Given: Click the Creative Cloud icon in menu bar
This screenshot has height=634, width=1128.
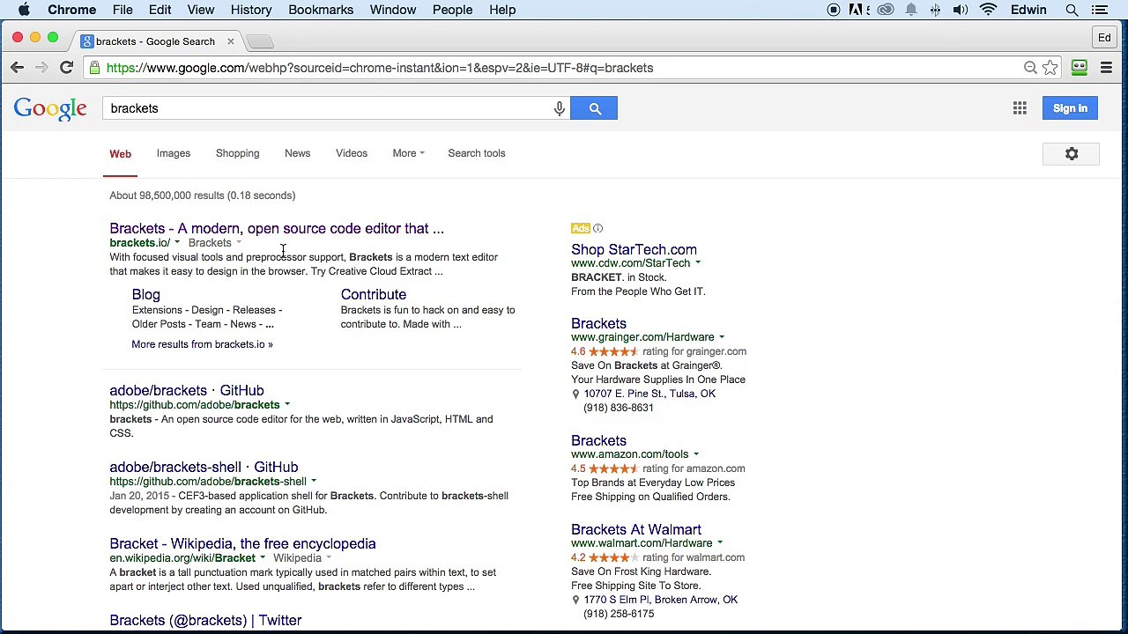Looking at the screenshot, I should [x=886, y=10].
